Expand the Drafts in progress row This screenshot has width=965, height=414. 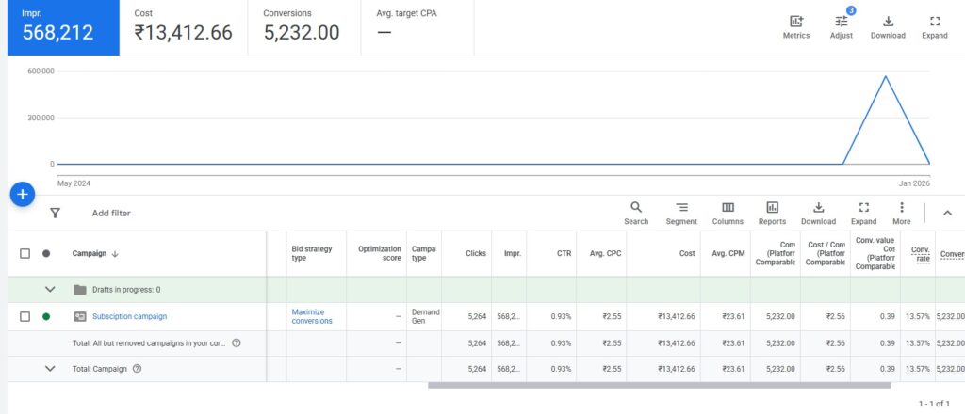[50, 290]
